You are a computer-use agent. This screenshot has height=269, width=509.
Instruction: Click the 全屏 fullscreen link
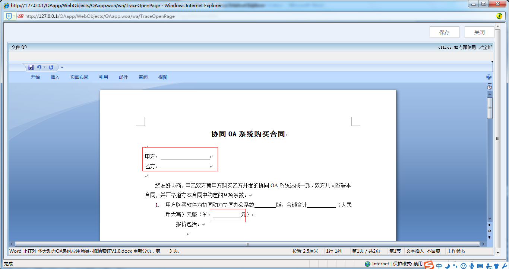point(486,47)
